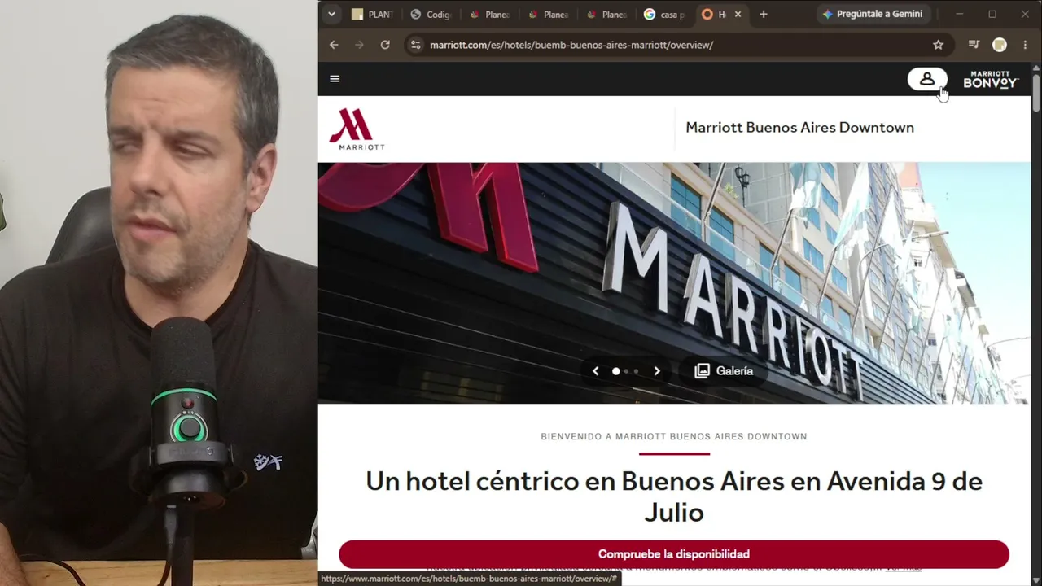Open the Chrome profile avatar
Screen dimensions: 1042x586
click(1000, 45)
